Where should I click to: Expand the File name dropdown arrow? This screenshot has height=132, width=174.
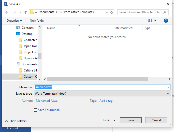point(168,87)
